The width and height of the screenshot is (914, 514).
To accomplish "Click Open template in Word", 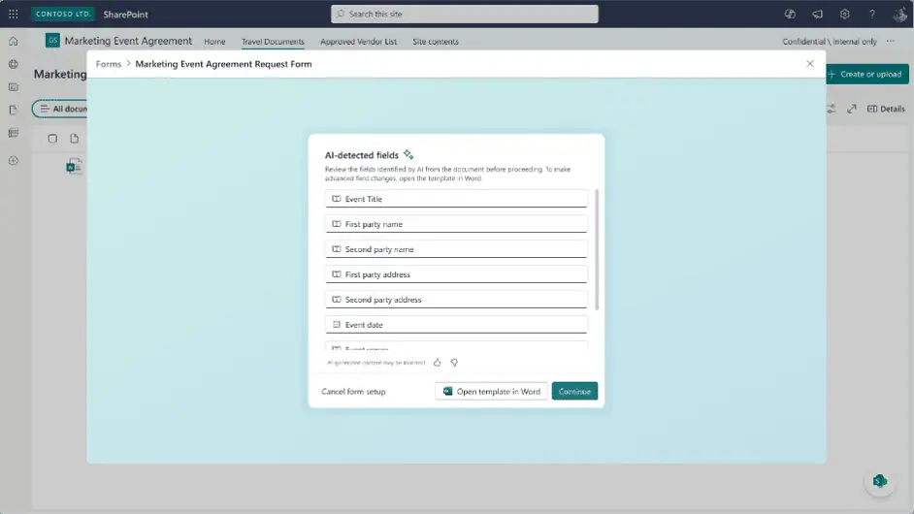I will (x=491, y=391).
